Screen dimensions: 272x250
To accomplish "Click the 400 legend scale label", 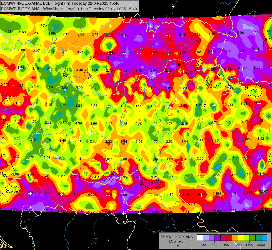I will tap(214, 245).
